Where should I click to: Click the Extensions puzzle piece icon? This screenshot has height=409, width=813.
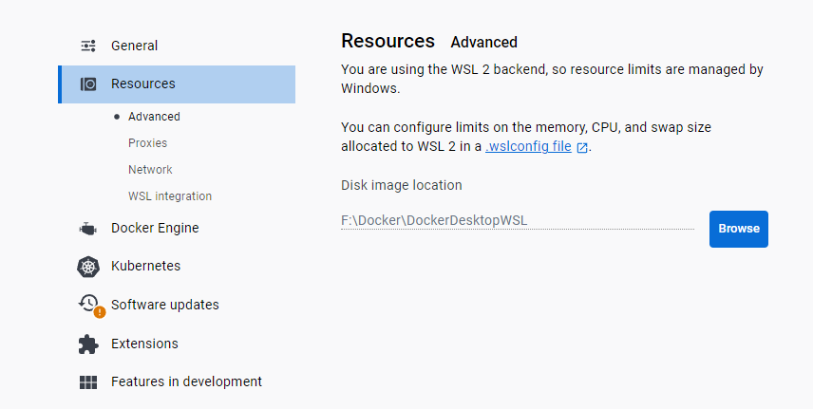click(x=88, y=344)
